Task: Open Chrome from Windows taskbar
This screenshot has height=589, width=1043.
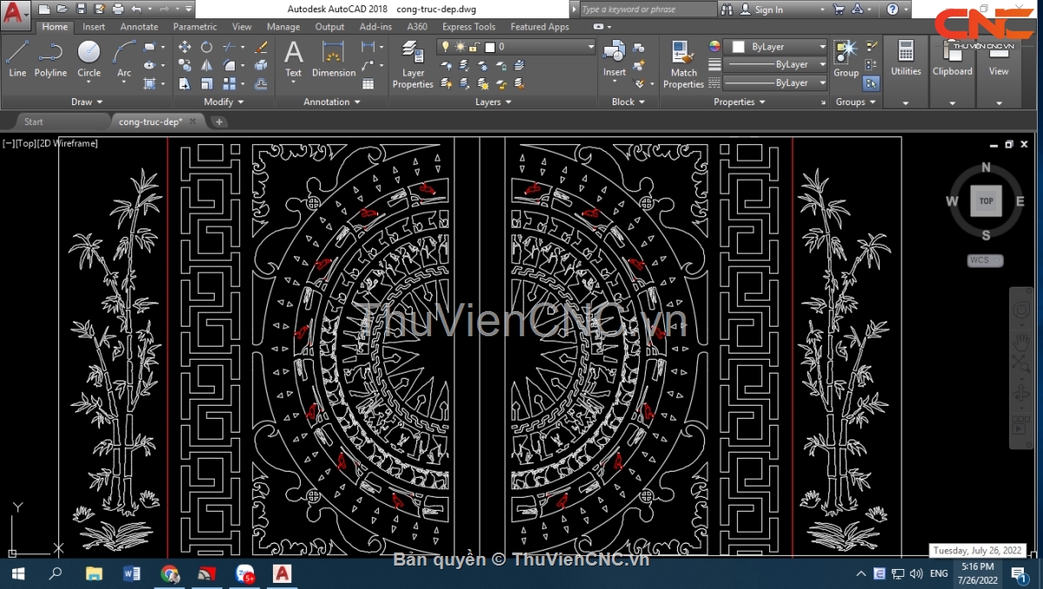Action: (x=169, y=573)
